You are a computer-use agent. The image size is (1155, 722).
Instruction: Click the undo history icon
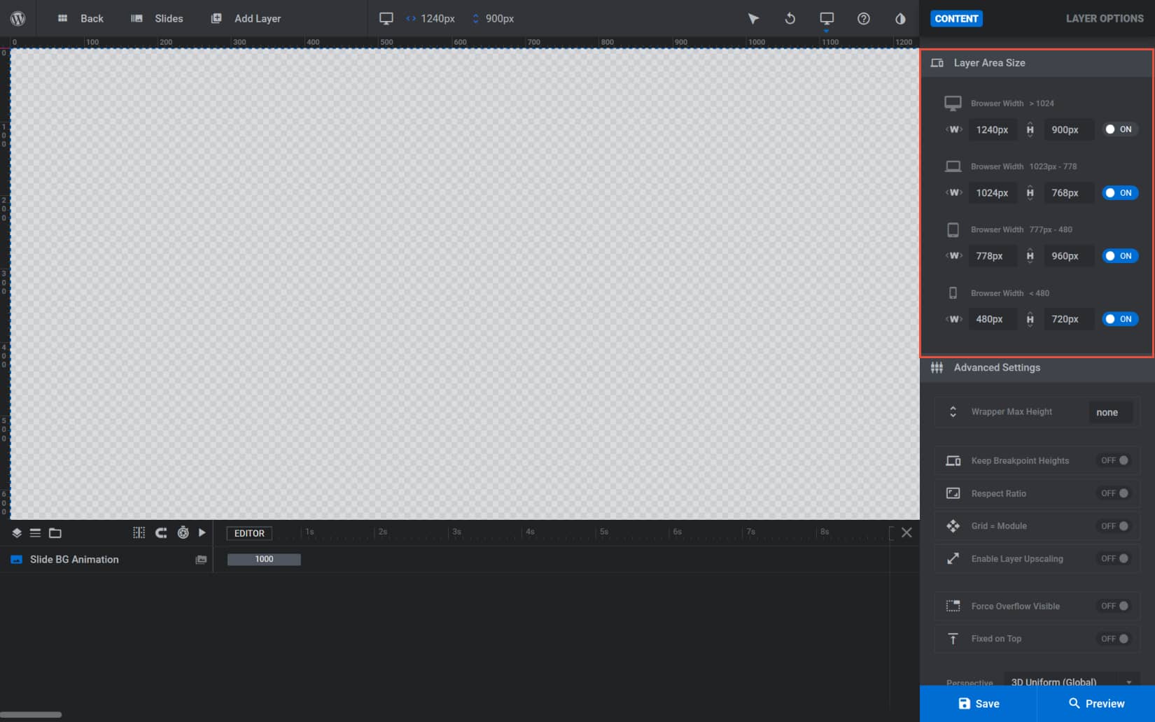point(790,18)
